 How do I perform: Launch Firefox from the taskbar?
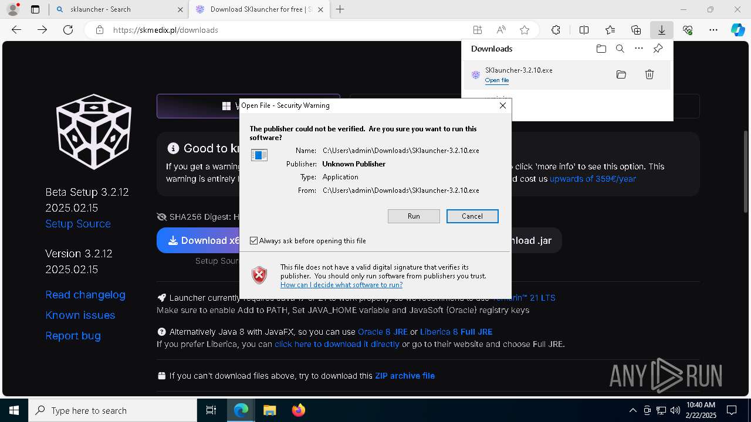pyautogui.click(x=298, y=411)
